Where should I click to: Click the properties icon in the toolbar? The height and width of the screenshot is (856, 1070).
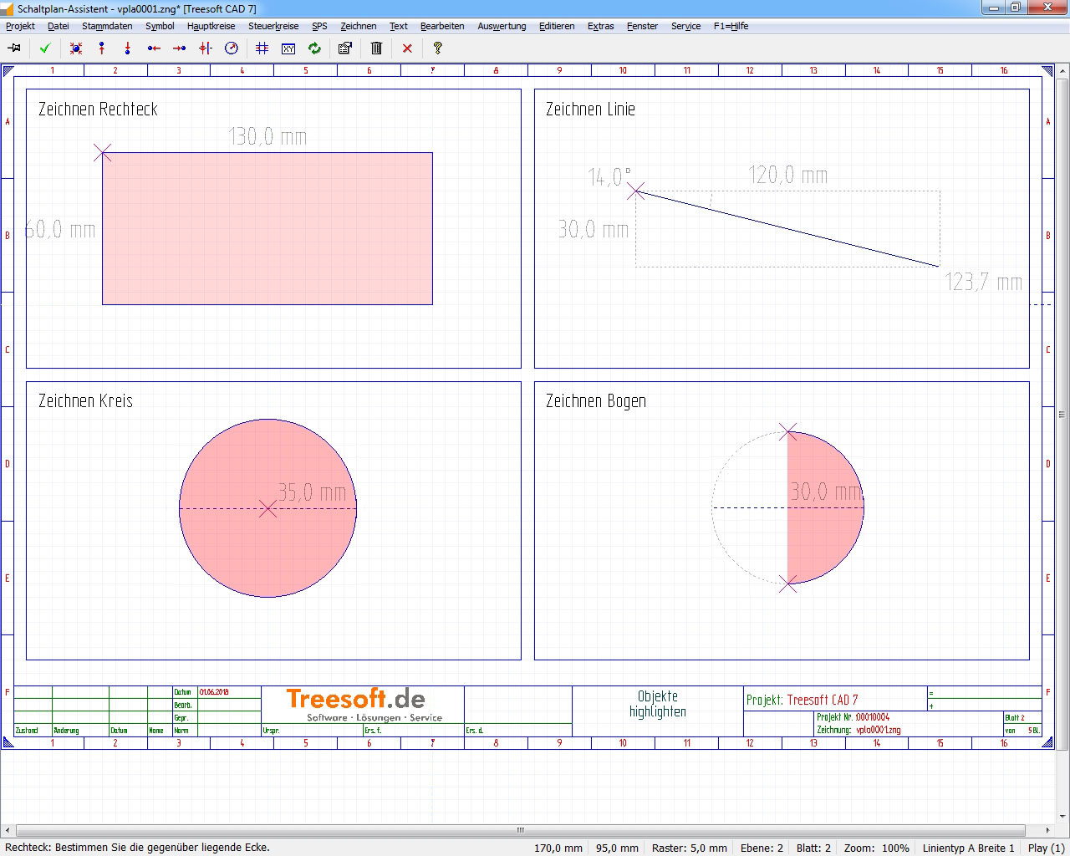[x=344, y=48]
